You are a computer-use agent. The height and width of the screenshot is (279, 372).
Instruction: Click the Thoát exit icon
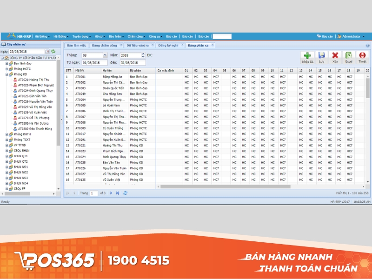click(x=362, y=56)
